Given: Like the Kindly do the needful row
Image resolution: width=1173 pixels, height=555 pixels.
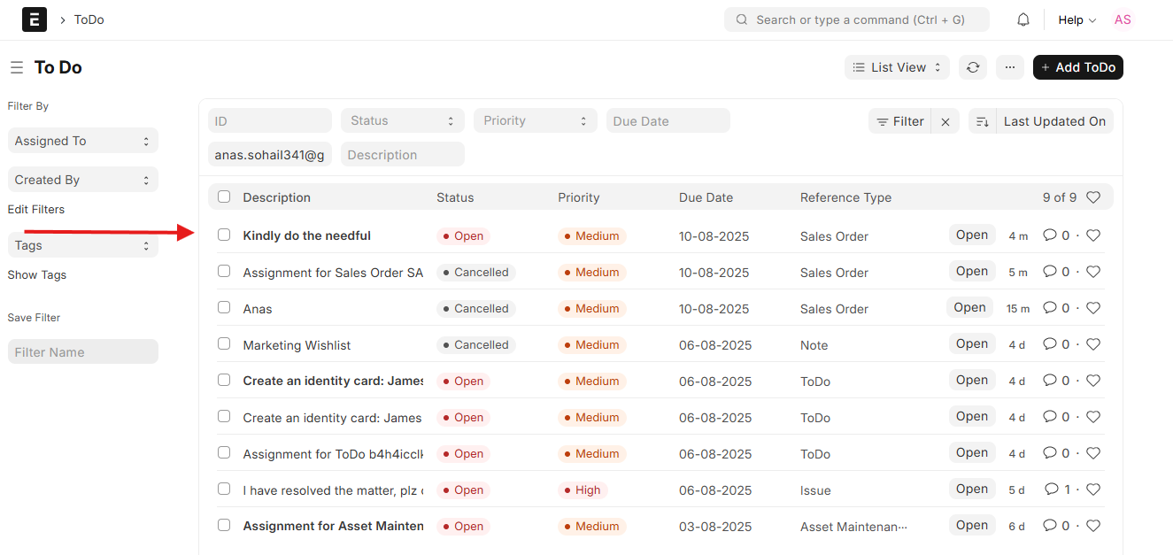Looking at the screenshot, I should tap(1093, 235).
